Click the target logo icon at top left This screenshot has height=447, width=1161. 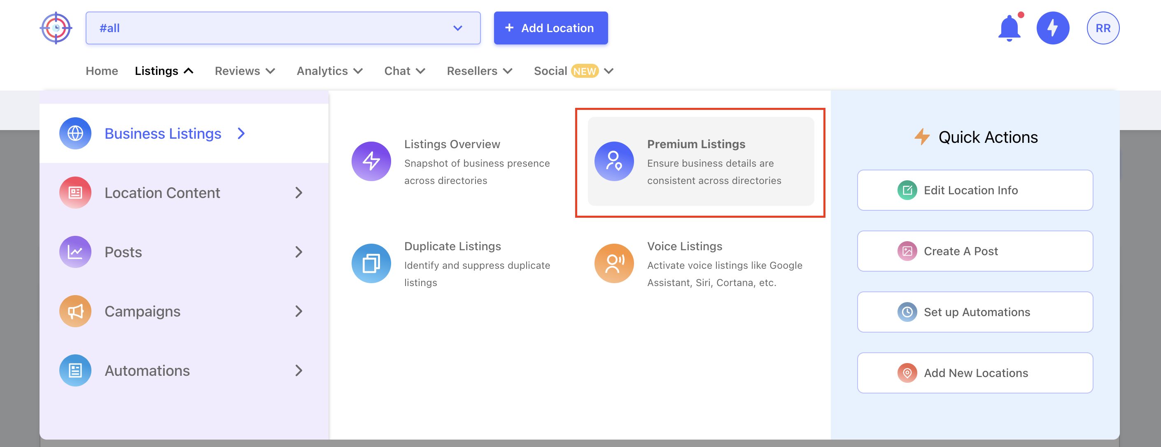[x=56, y=28]
